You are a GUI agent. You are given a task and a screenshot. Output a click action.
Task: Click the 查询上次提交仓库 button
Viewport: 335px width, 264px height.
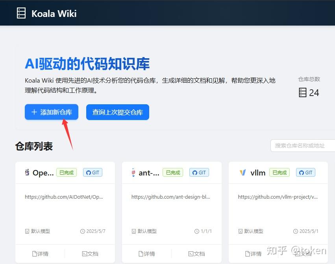(117, 112)
